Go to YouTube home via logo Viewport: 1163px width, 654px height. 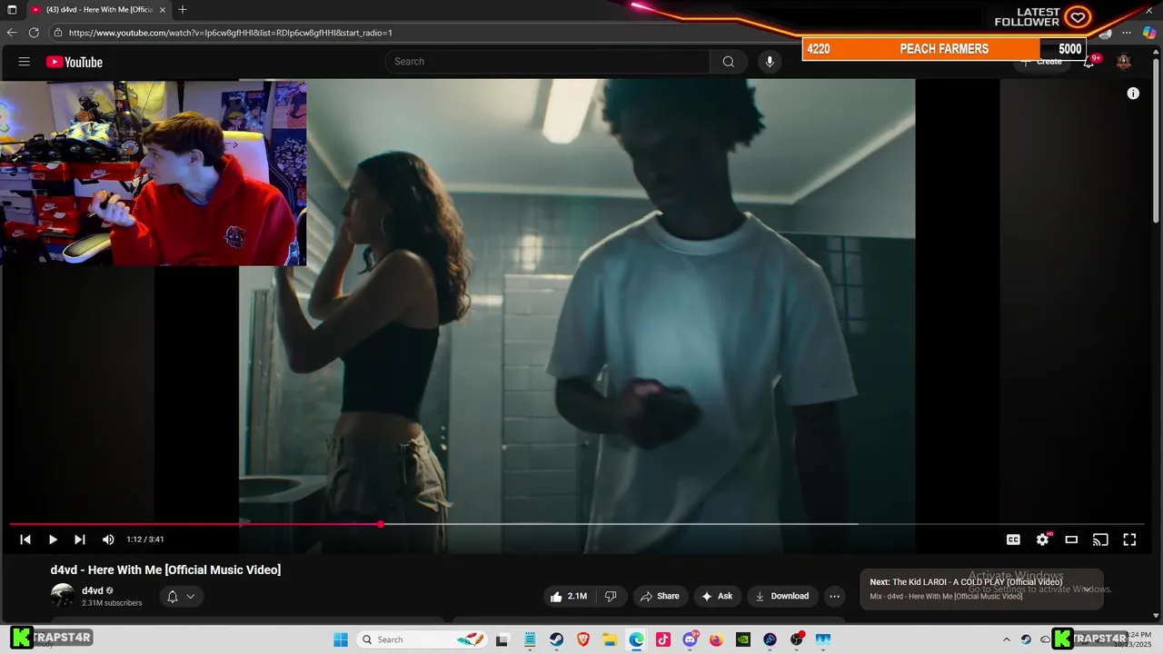(x=75, y=62)
